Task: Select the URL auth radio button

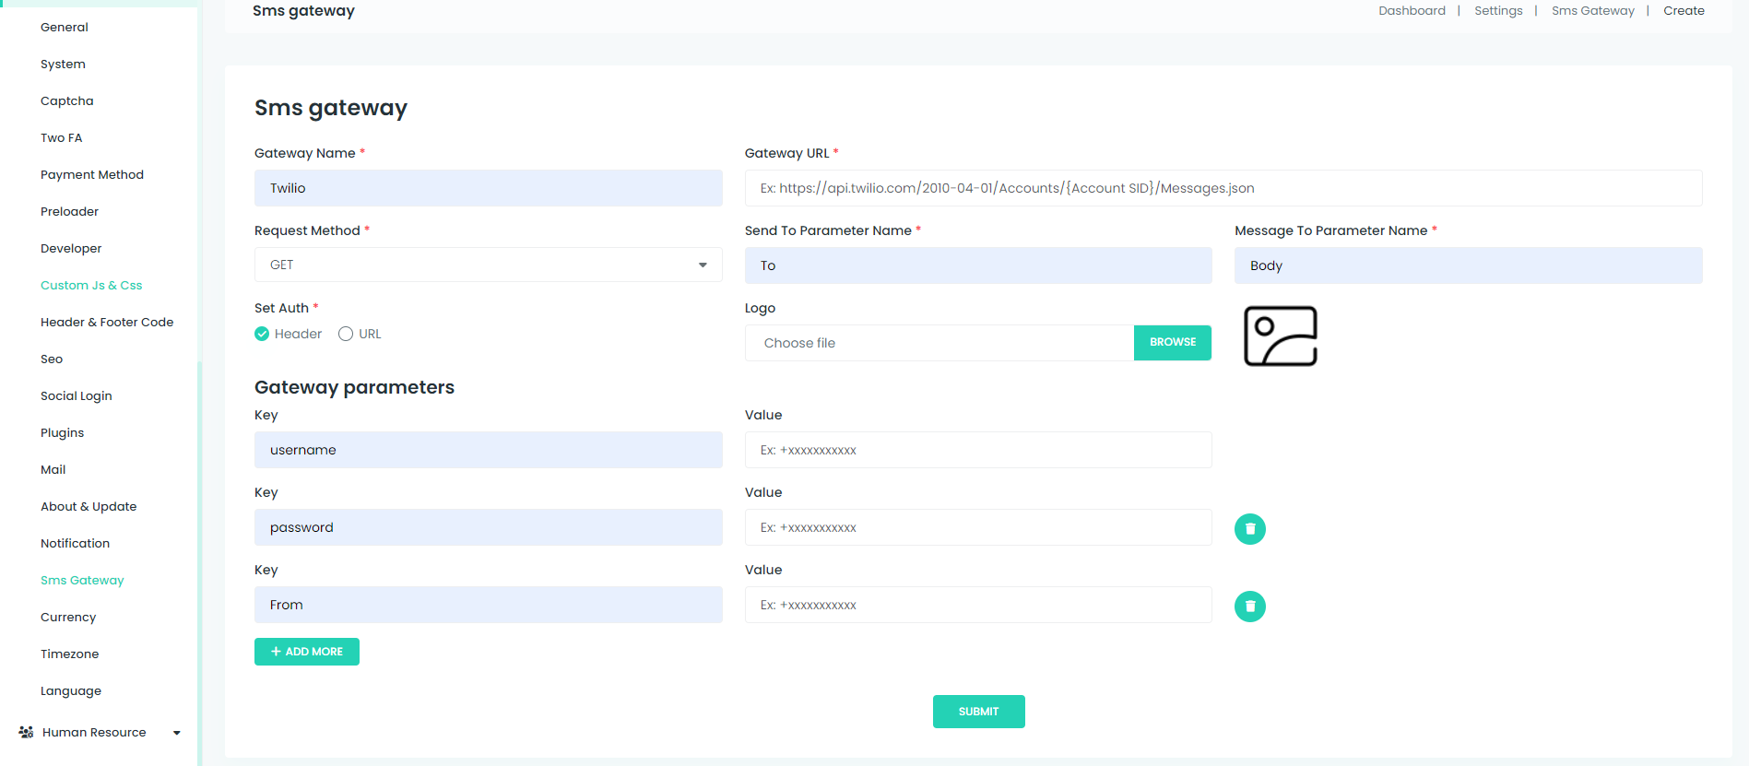Action: [346, 334]
